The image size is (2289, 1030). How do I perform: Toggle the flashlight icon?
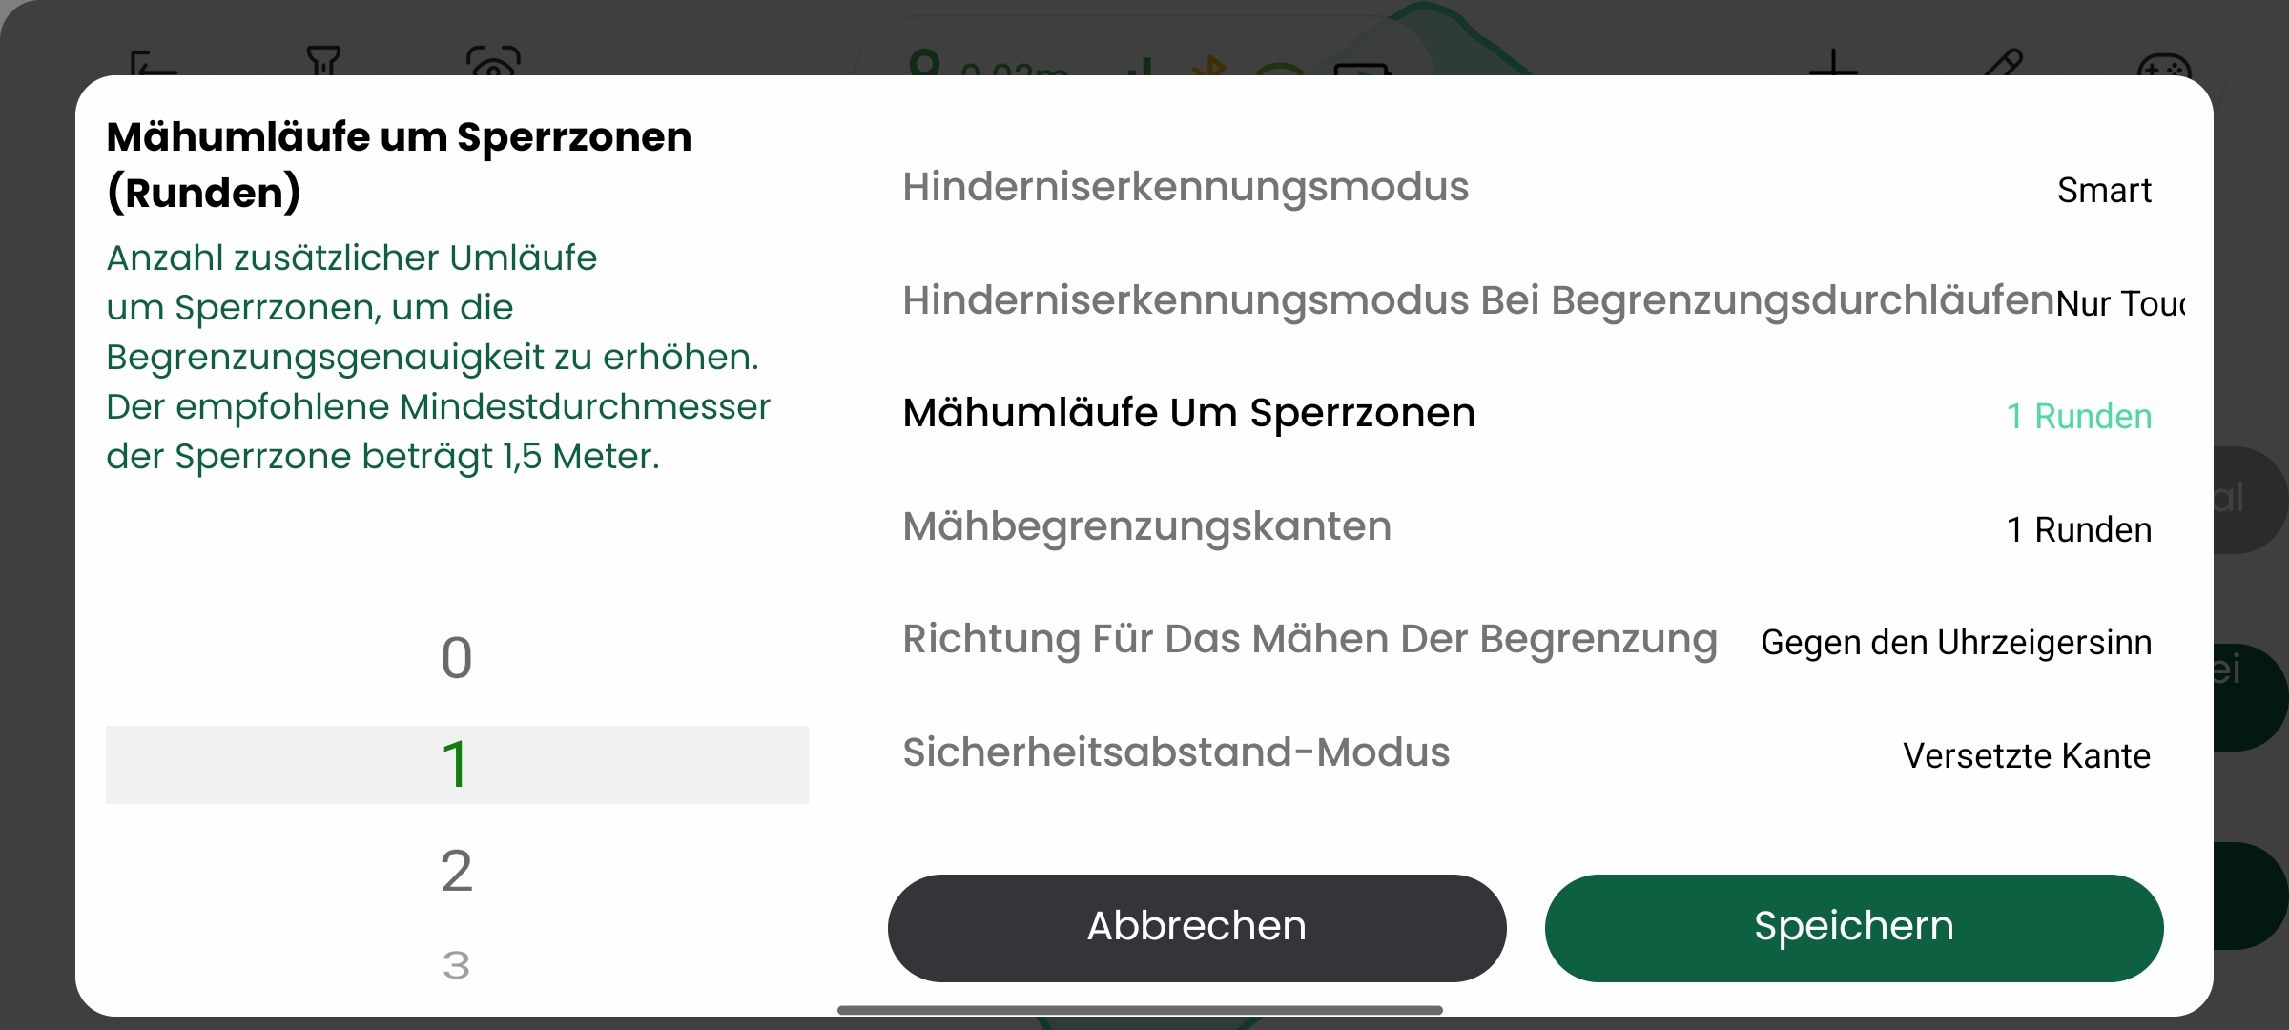click(323, 61)
